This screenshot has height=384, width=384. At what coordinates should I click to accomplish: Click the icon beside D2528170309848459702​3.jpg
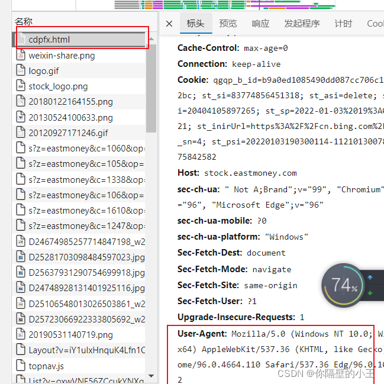click(x=21, y=256)
